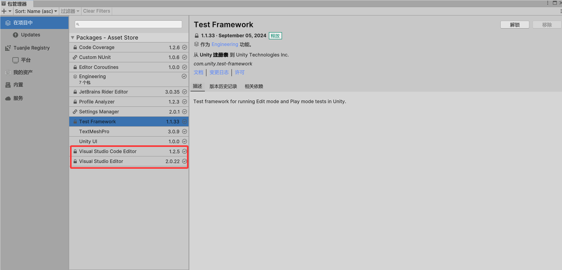Select Updates in the sidebar

pos(31,35)
